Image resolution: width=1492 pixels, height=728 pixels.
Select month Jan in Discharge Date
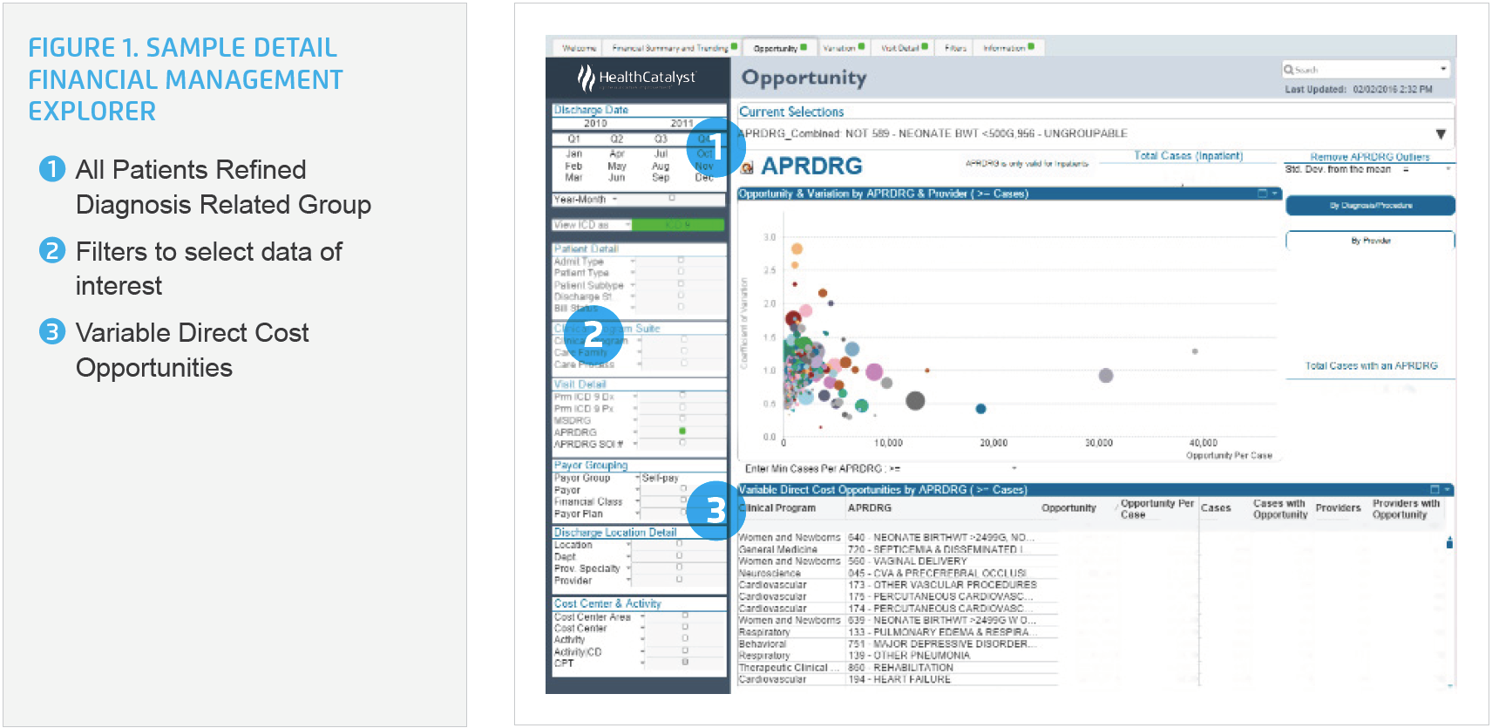(x=573, y=153)
